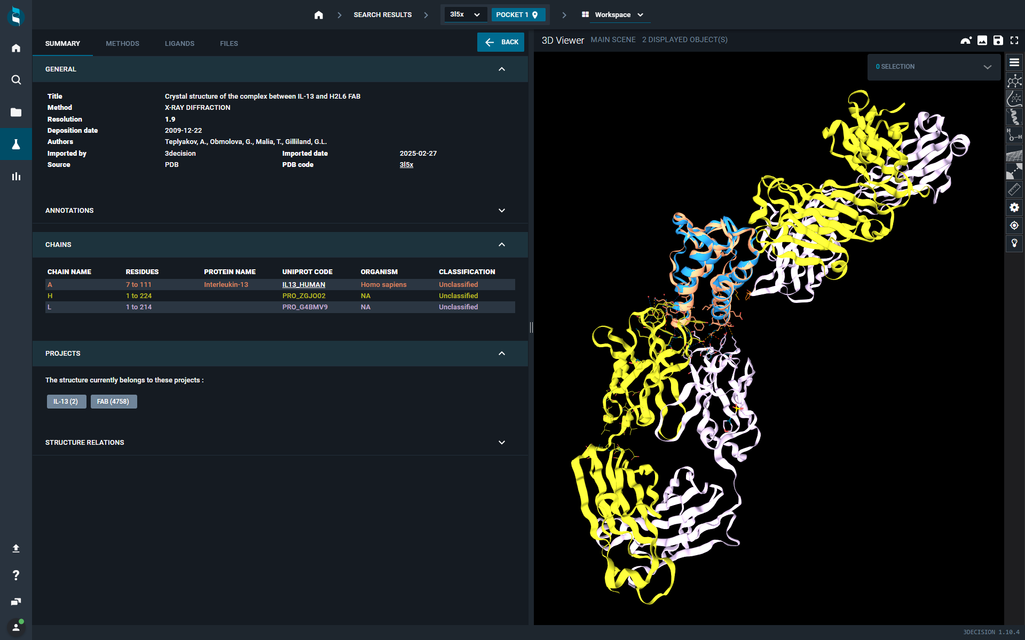The width and height of the screenshot is (1025, 640).
Task: Save scene with the floppy disk icon
Action: [x=998, y=40]
